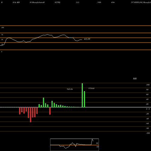
Task: Click the MR axis label 20
Action: 147,104
